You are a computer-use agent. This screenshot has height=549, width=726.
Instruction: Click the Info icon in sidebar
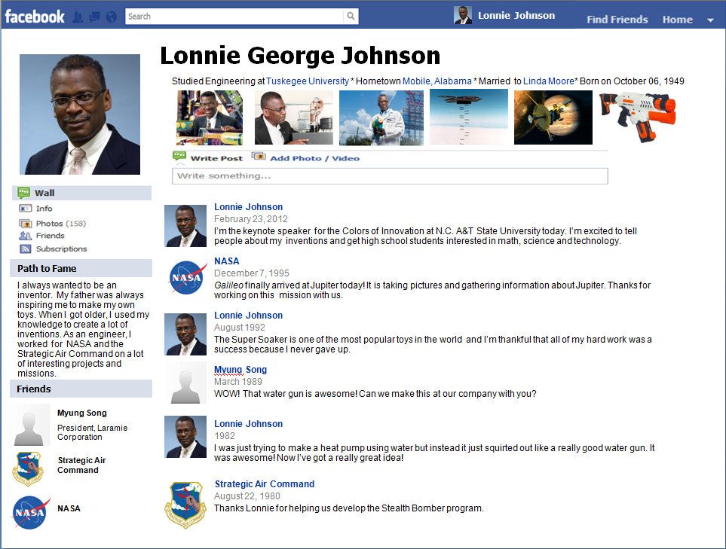coord(25,208)
